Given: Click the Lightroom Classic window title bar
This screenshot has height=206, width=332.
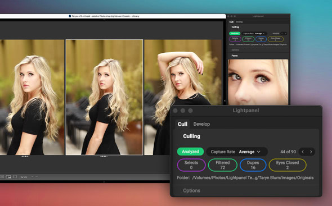Looking at the screenshot, I should click(113, 16).
